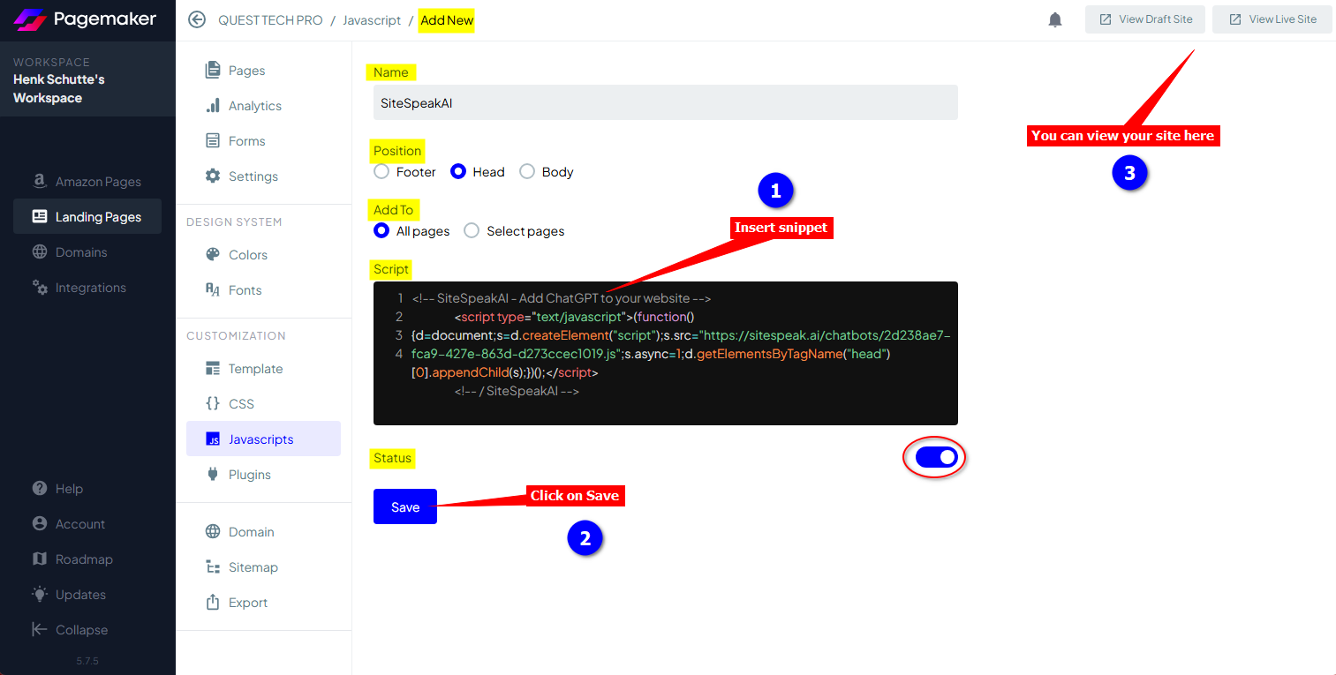The image size is (1336, 675).
Task: Click the Add New breadcrumb text
Action: pos(447,20)
